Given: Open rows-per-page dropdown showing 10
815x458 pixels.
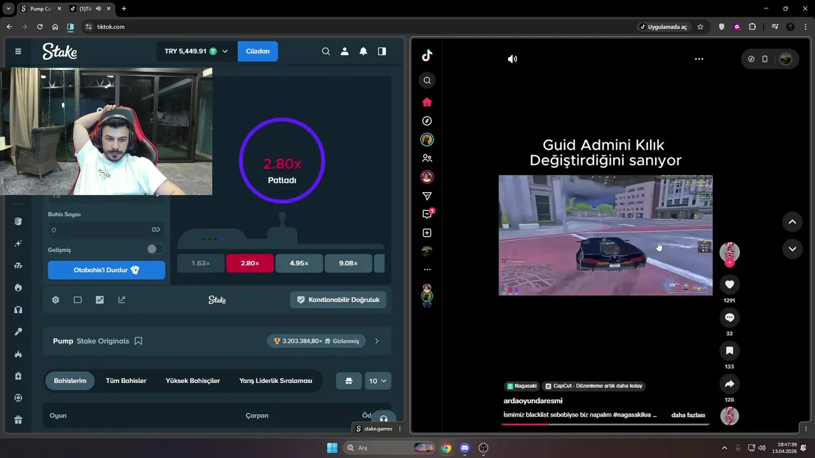Looking at the screenshot, I should coord(379,381).
